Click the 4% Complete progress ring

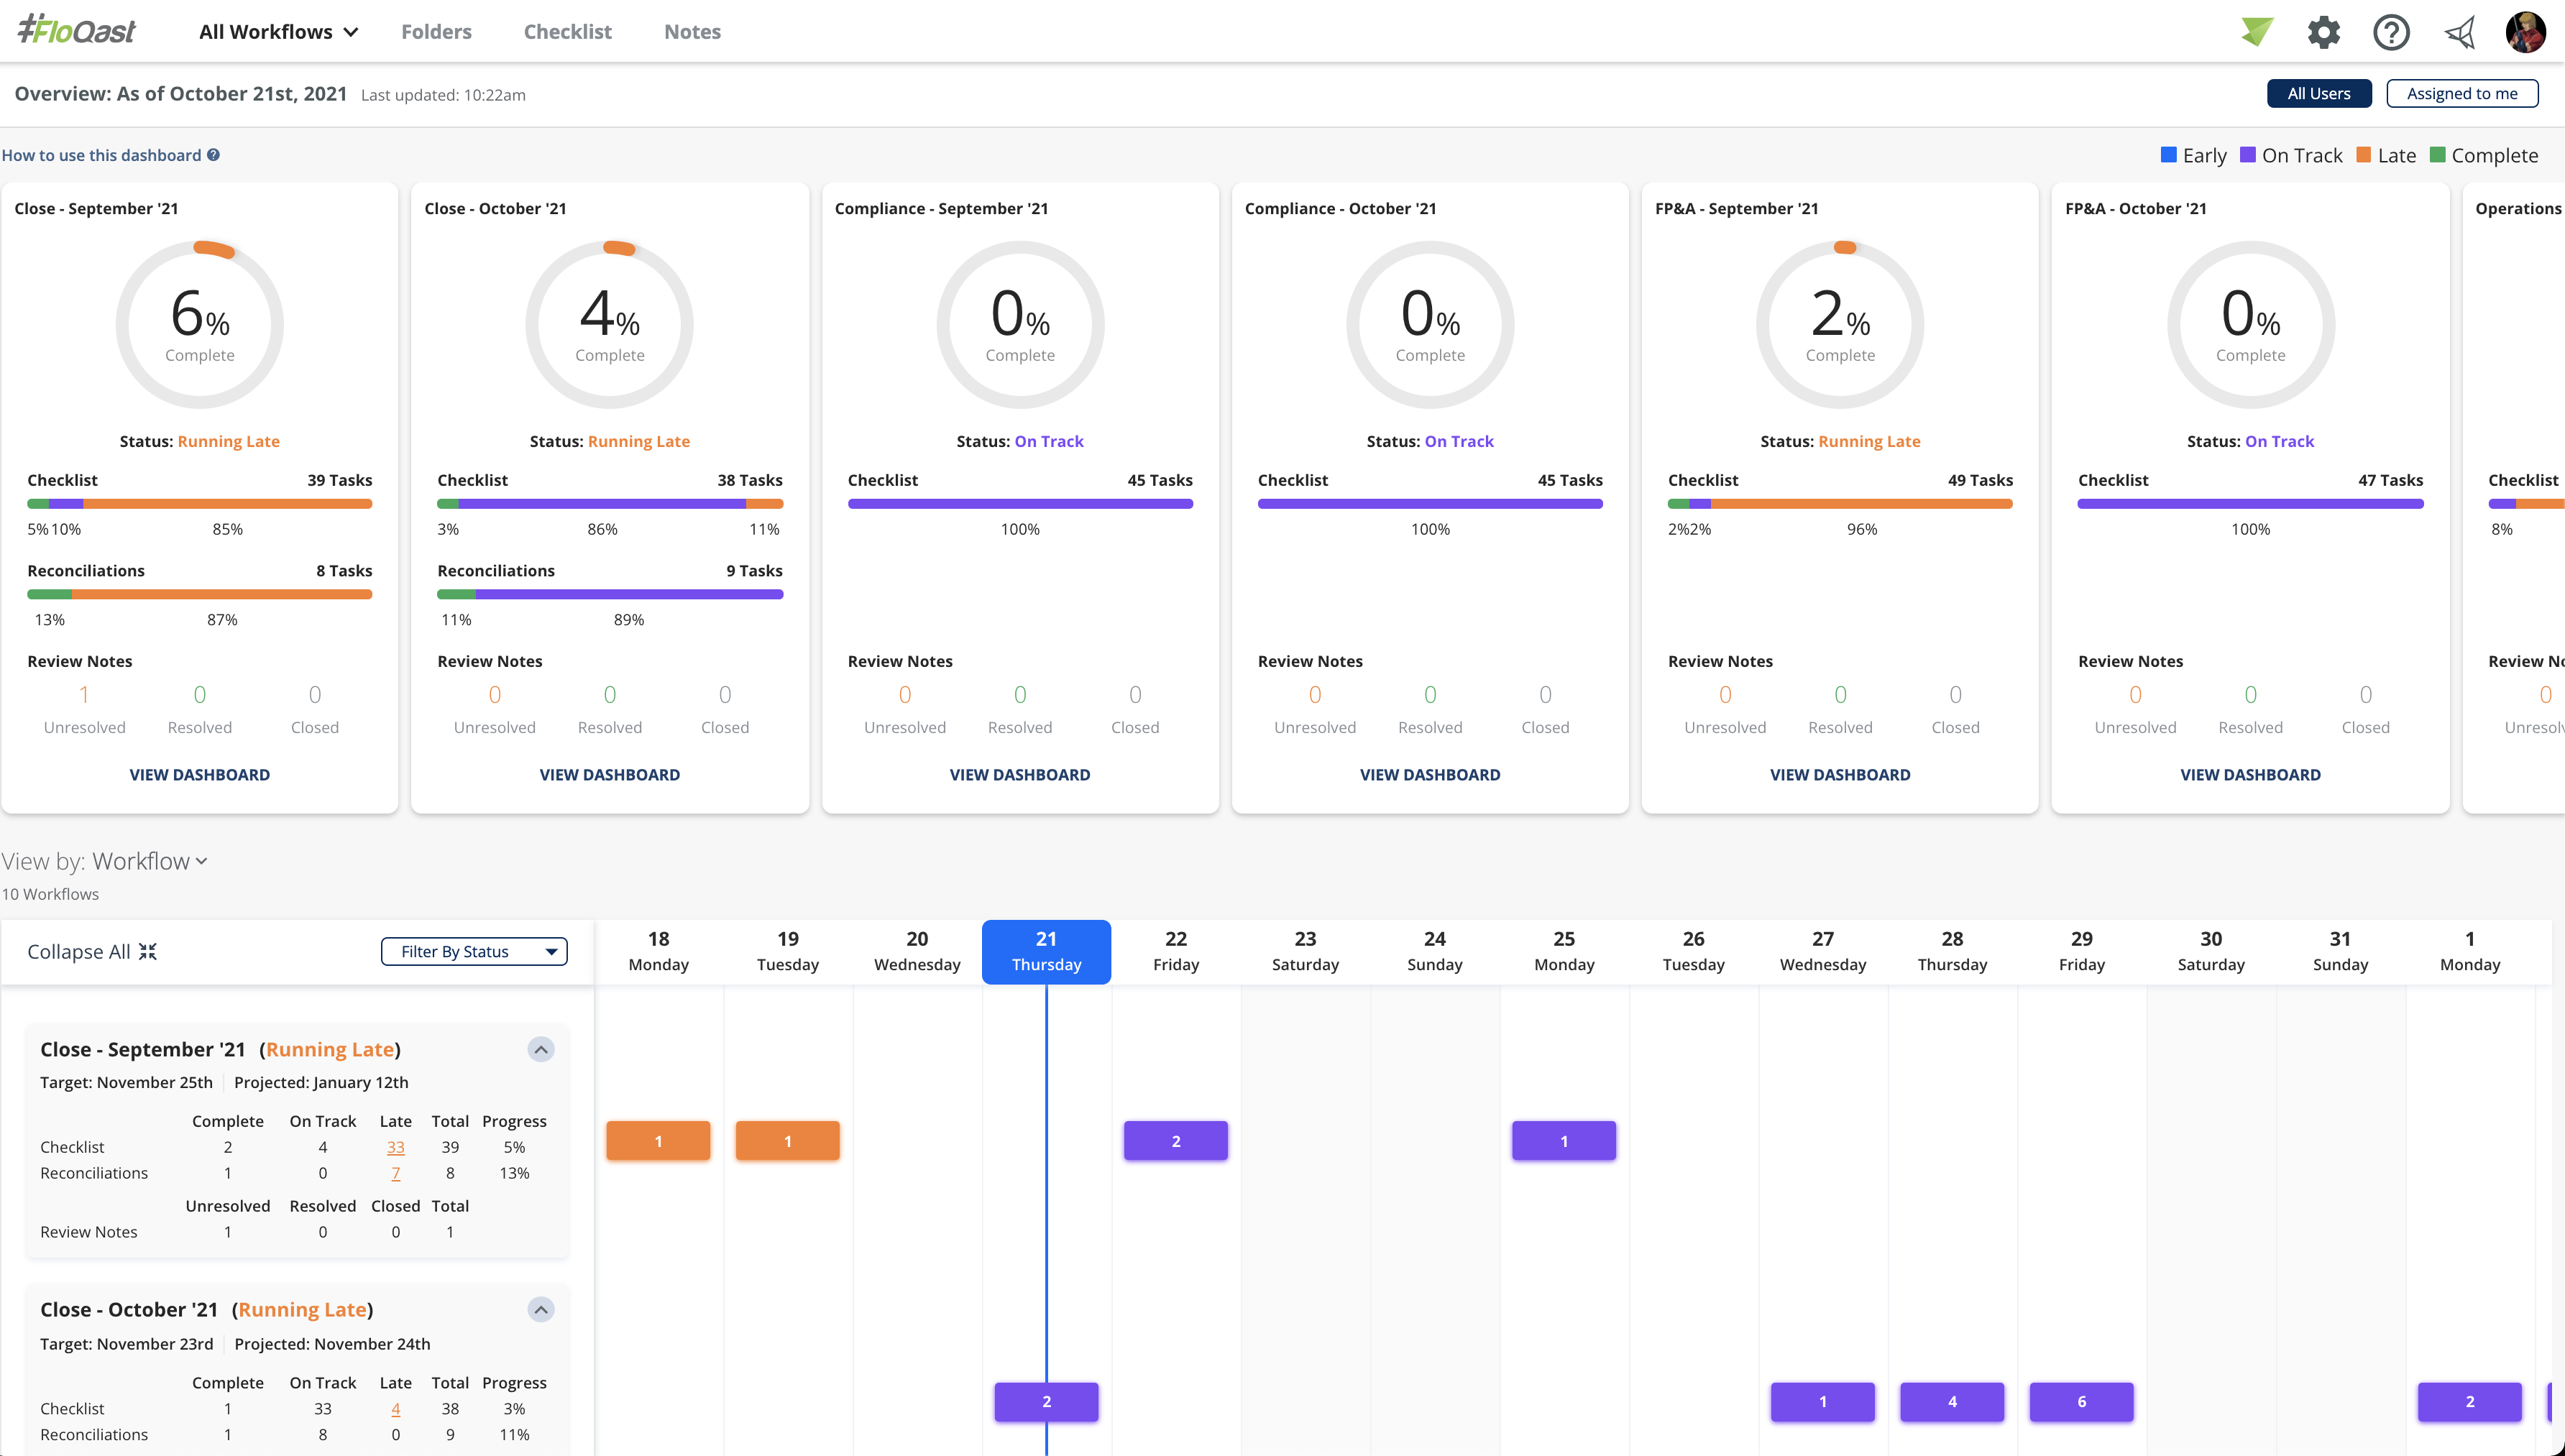point(609,324)
